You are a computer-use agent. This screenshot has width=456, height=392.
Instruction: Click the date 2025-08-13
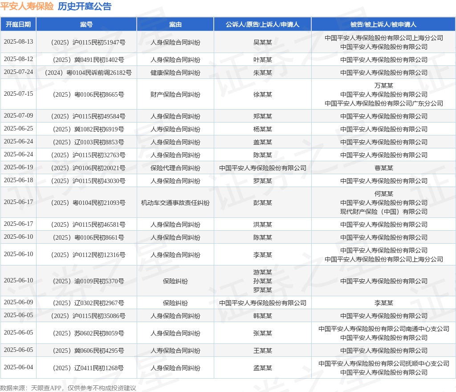click(x=18, y=41)
